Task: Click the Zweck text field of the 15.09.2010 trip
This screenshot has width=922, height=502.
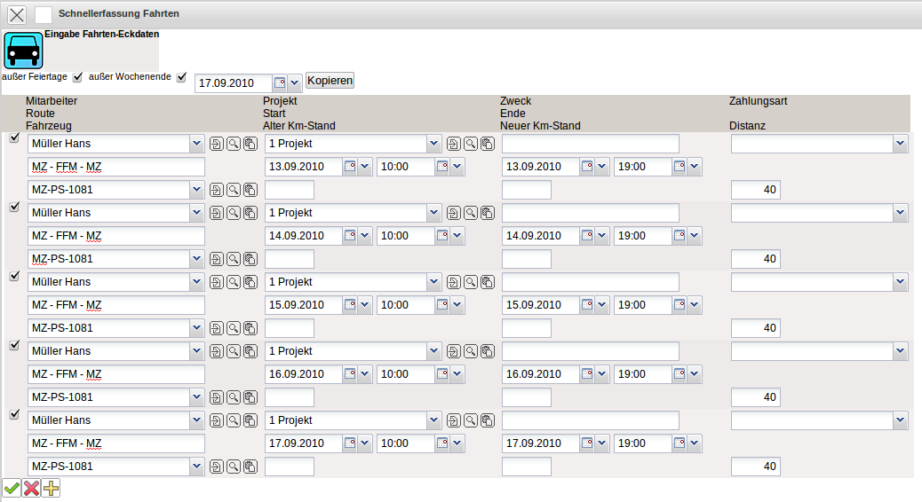Action: click(x=590, y=282)
